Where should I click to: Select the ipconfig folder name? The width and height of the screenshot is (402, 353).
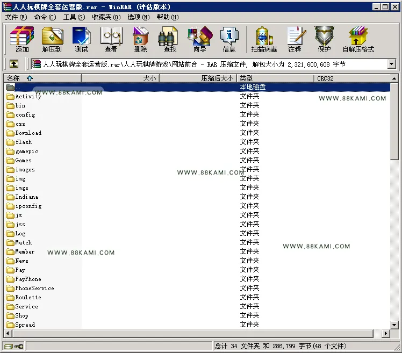pos(28,206)
